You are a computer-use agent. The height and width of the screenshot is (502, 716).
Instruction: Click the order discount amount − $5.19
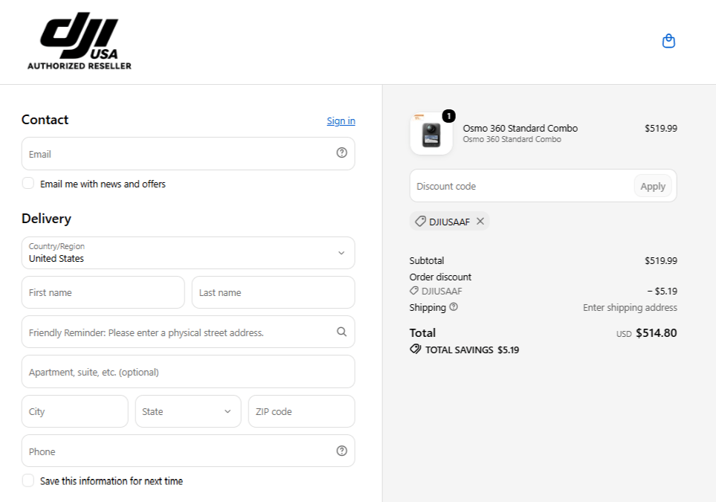662,291
